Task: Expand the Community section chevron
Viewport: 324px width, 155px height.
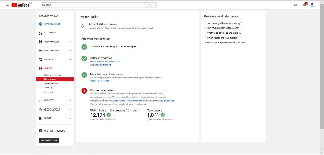Action: point(70,60)
